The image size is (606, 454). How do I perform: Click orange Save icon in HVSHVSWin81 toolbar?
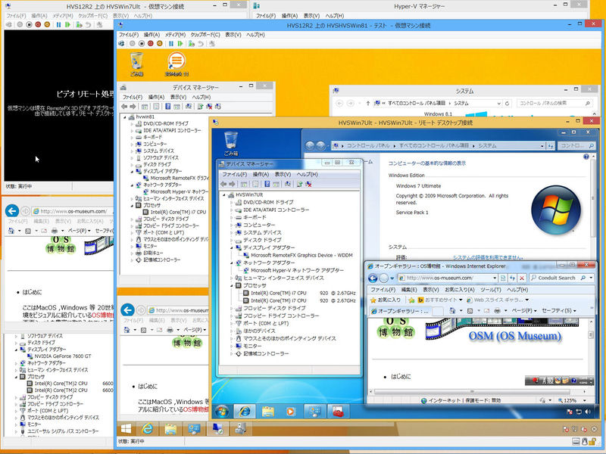point(159,44)
